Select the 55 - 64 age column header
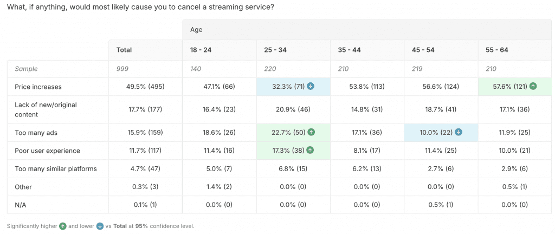The height and width of the screenshot is (234, 555). point(497,50)
